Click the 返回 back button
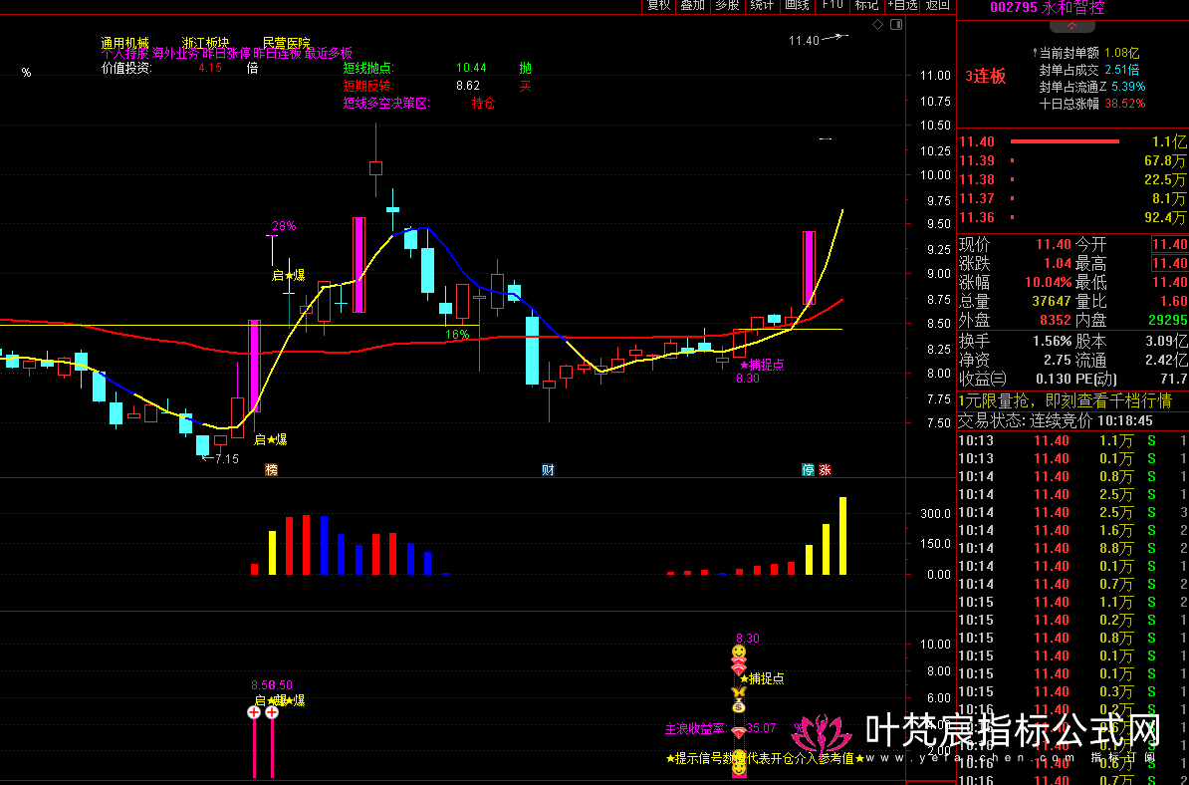 [x=937, y=5]
